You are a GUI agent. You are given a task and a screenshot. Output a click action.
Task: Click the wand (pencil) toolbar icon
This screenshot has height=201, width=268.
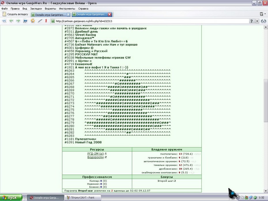coord(40,21)
